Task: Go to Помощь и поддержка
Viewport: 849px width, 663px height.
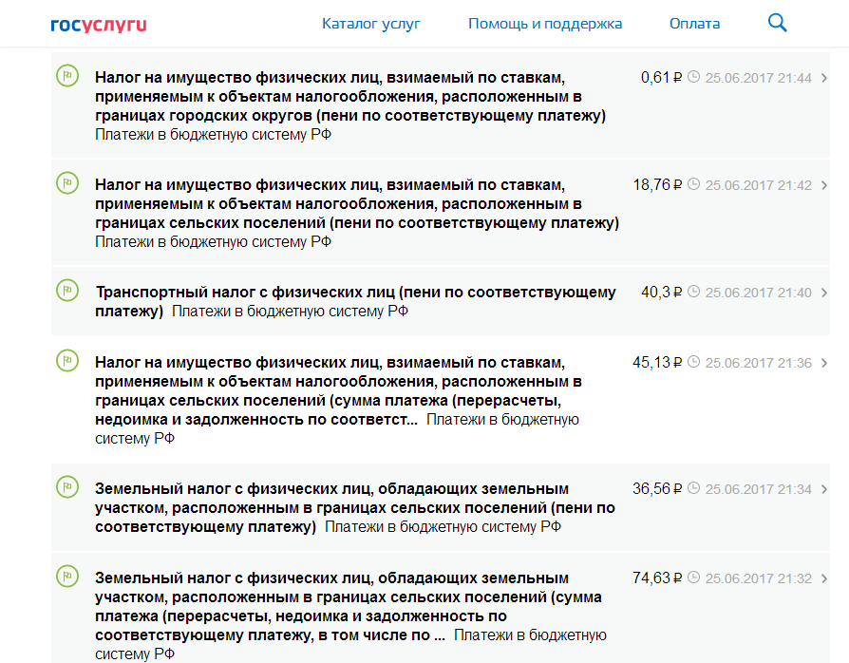Action: 545,24
